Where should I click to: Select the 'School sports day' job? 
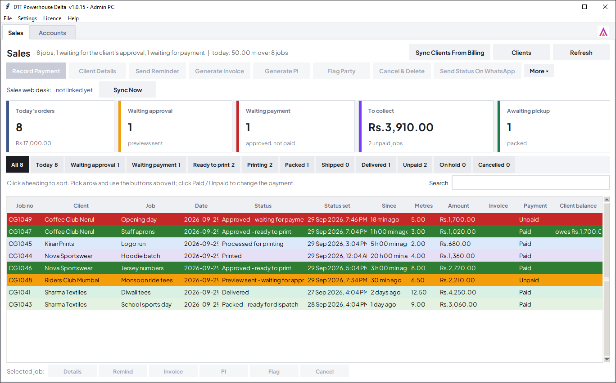[304, 304]
